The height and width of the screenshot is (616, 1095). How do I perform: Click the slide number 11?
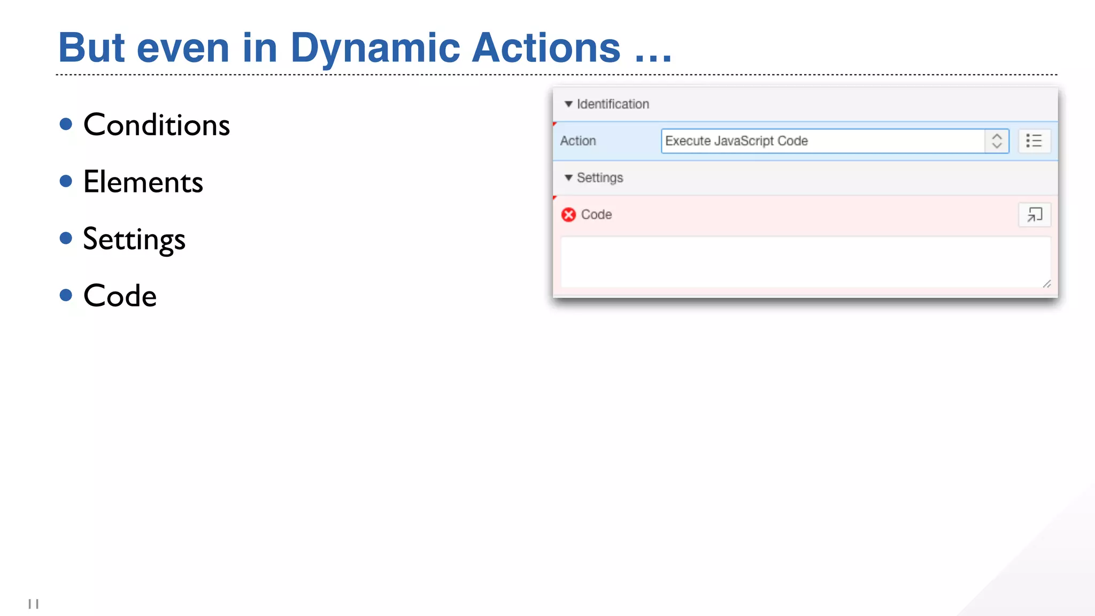pyautogui.click(x=33, y=604)
